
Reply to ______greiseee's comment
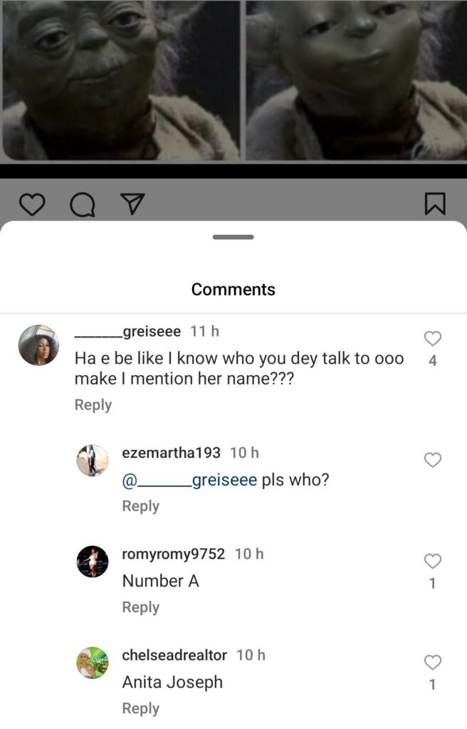click(x=93, y=404)
